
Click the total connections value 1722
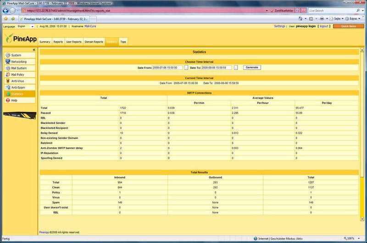[123, 108]
